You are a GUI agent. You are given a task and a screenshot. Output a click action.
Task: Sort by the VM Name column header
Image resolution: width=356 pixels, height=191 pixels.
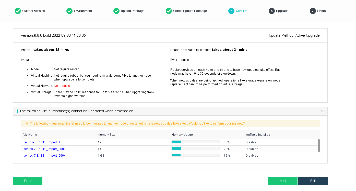pos(30,135)
